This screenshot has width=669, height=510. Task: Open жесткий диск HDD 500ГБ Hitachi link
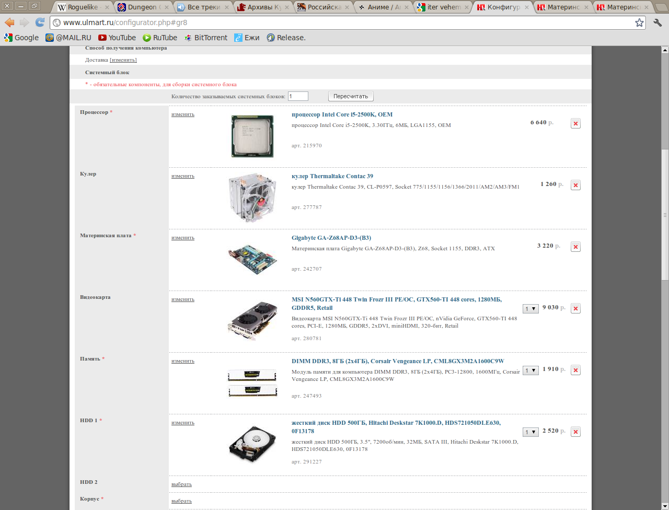pyautogui.click(x=396, y=427)
